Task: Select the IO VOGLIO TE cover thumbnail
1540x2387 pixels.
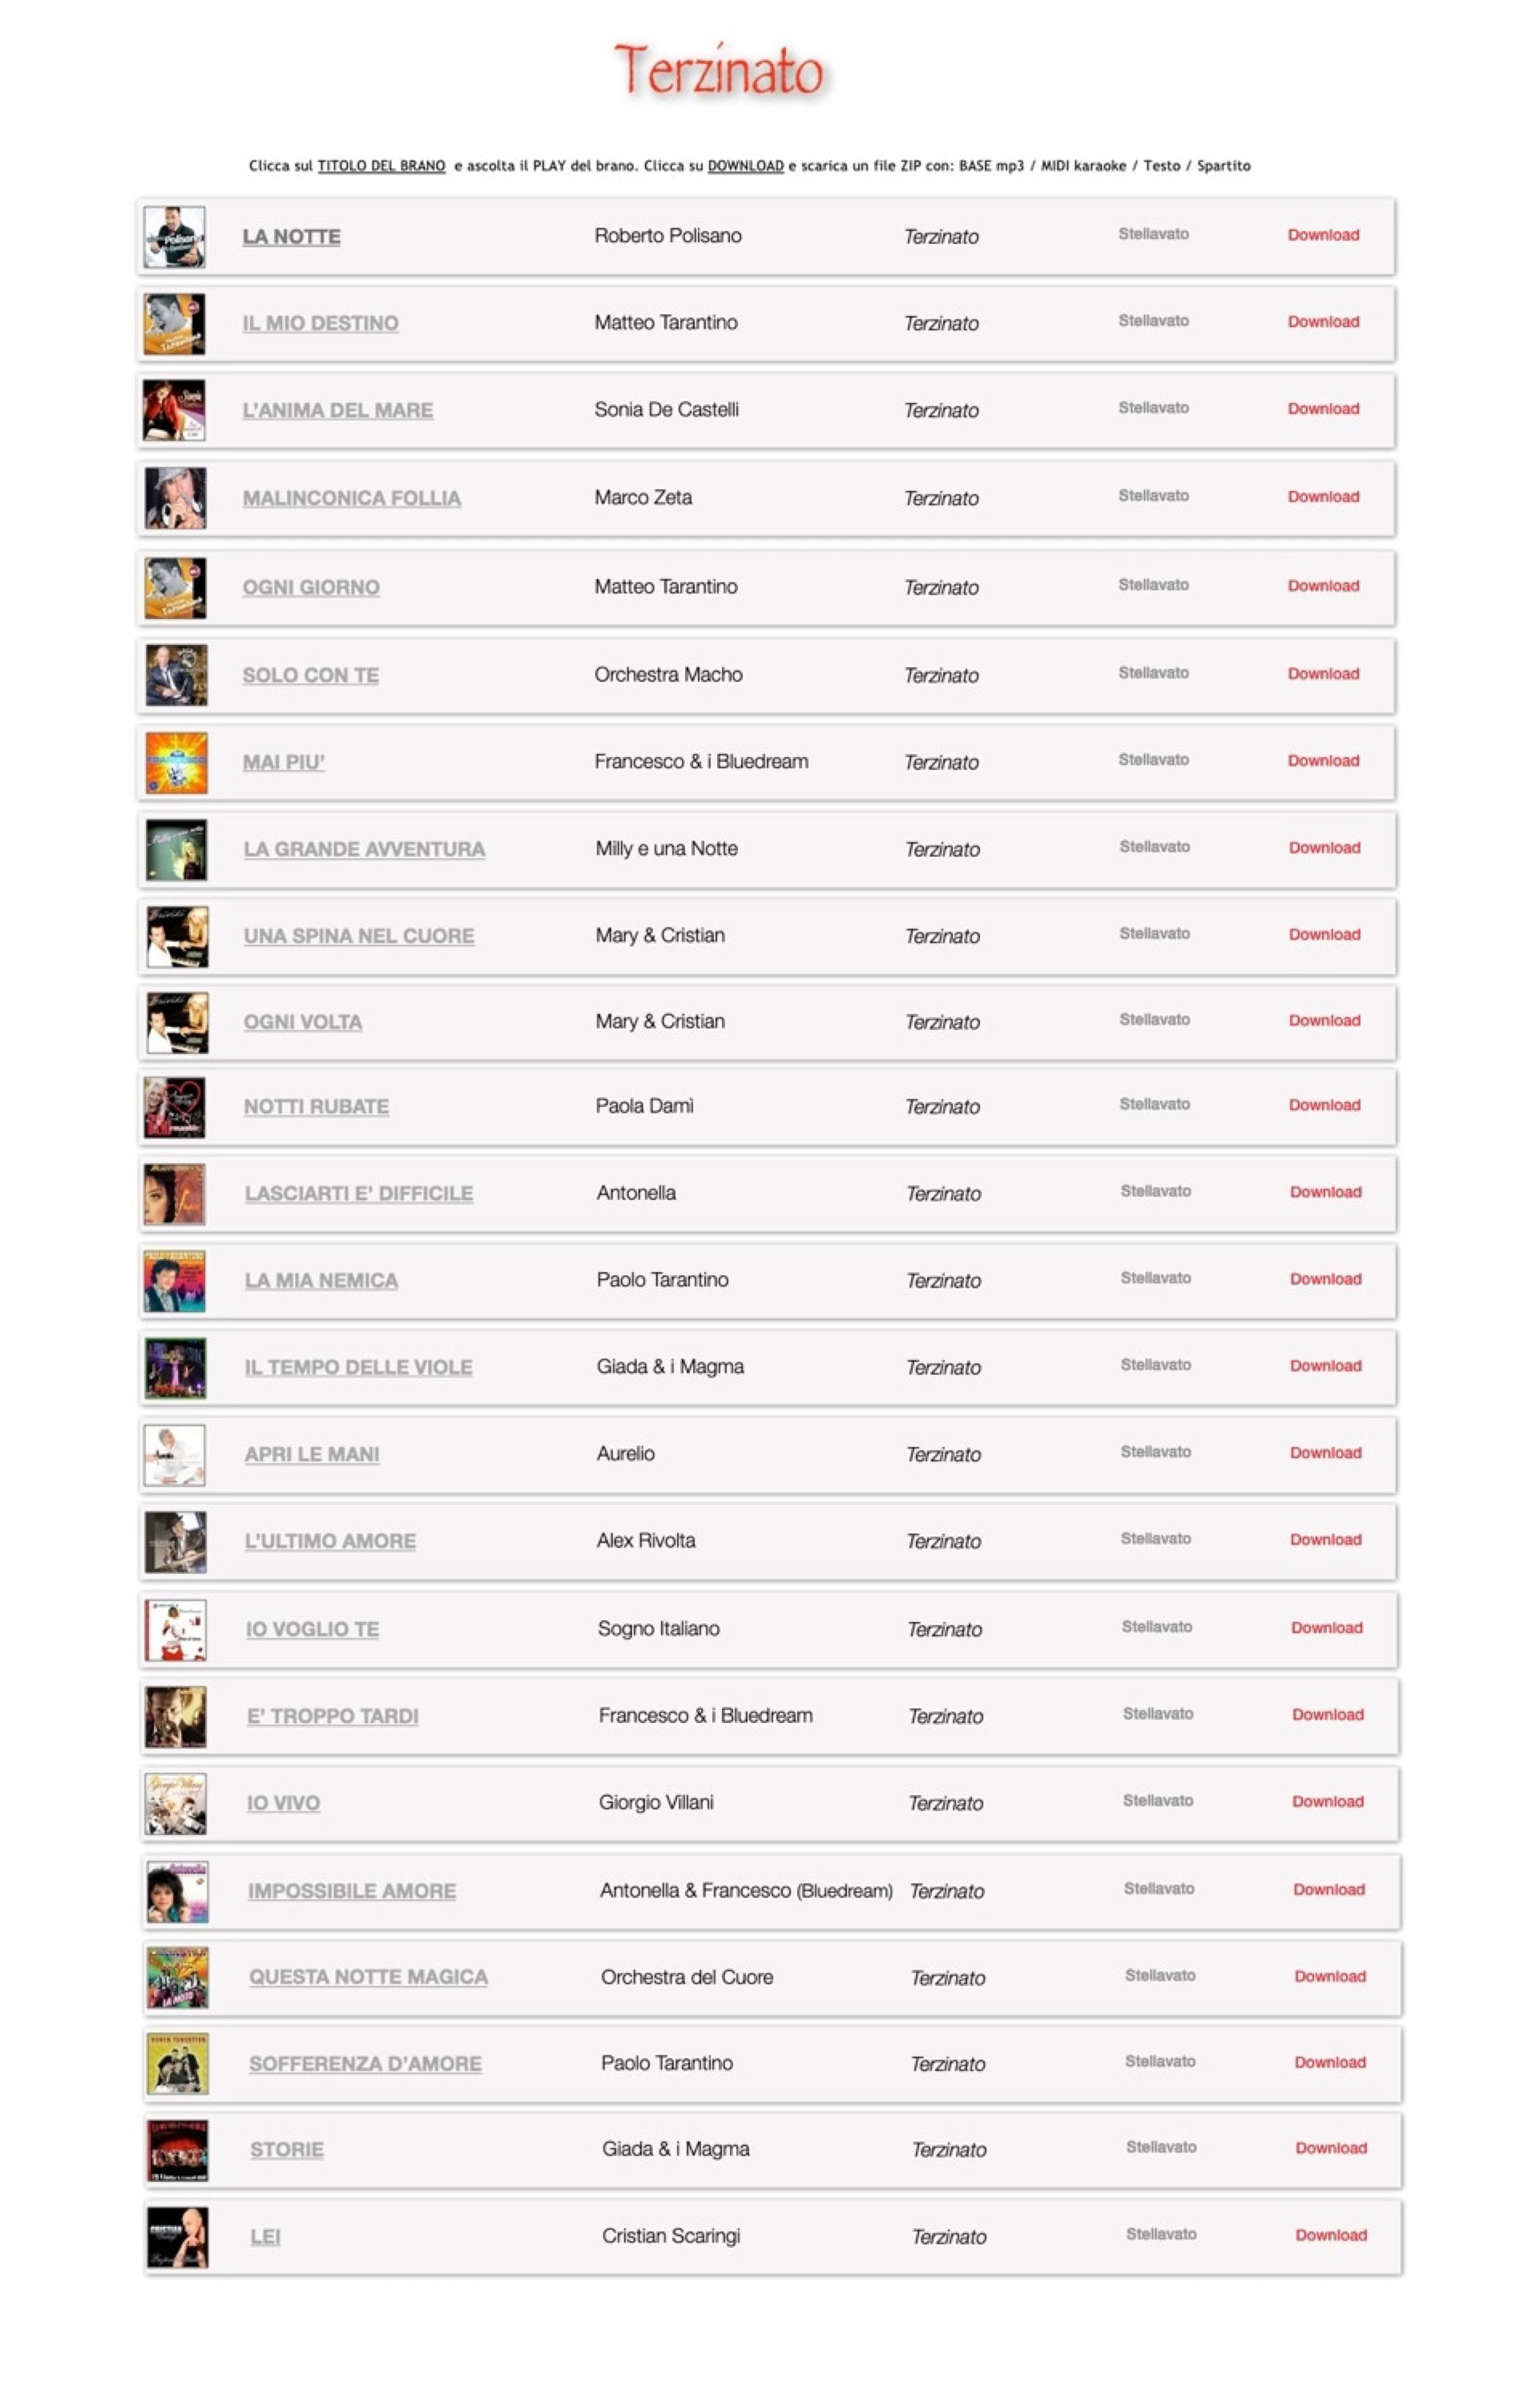Action: 176,1629
